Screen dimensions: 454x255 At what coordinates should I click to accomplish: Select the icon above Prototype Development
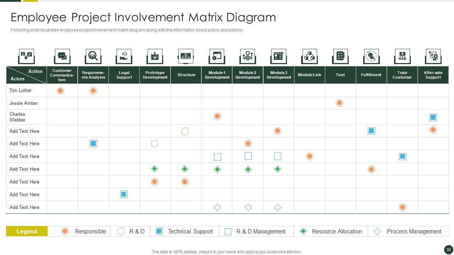coord(155,56)
